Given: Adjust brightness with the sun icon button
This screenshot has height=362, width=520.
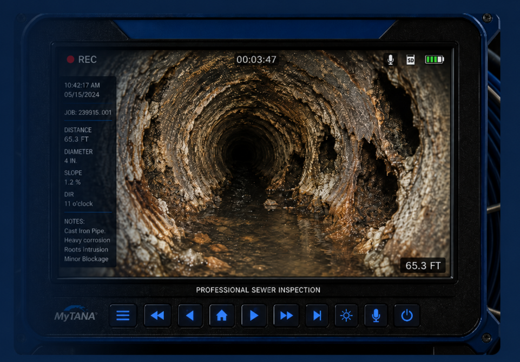Looking at the screenshot, I should 346,315.
